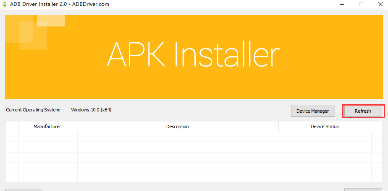Minimize the ADB Driver Installer window
The image size is (388, 191).
click(341, 4)
